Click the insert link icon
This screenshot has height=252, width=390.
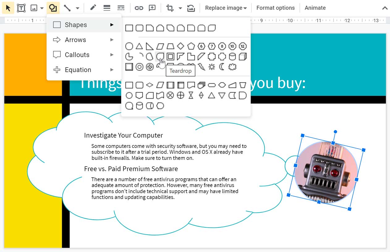tap(139, 8)
